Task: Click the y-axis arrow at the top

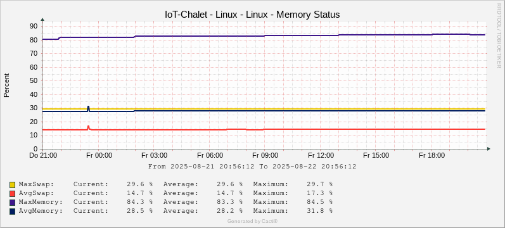Action: [x=42, y=20]
